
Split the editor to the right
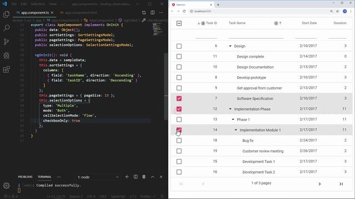[153, 13]
